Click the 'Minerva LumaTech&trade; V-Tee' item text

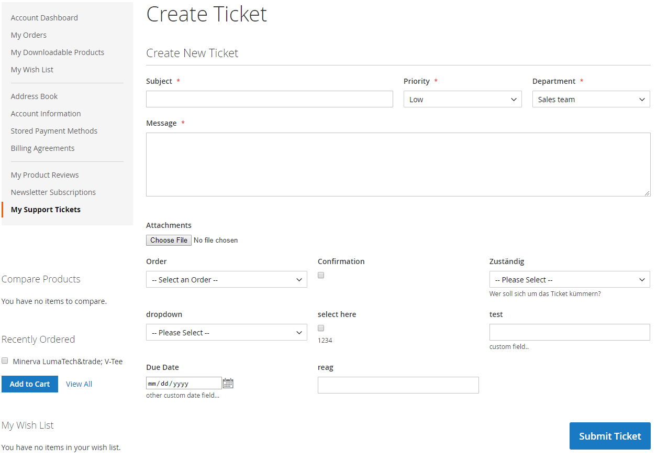pos(68,362)
